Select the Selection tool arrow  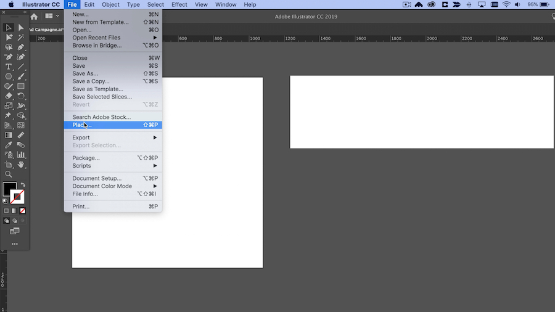pyautogui.click(x=9, y=28)
